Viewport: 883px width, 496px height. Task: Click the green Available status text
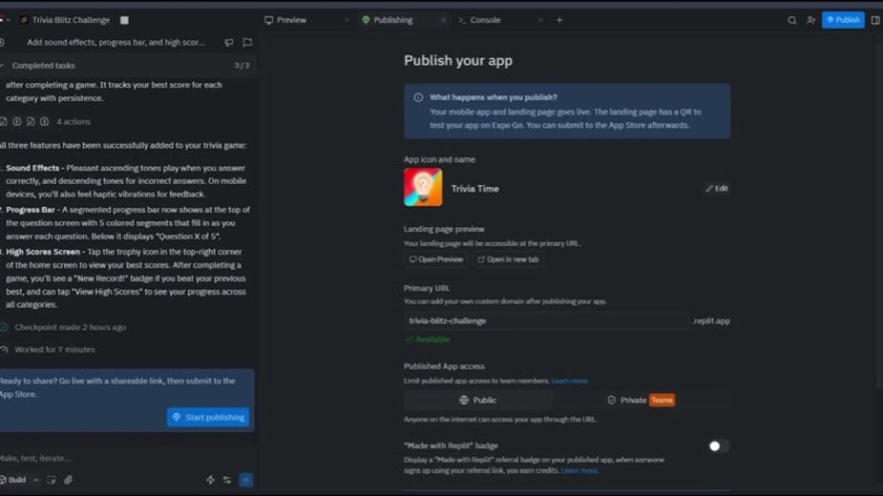click(432, 340)
